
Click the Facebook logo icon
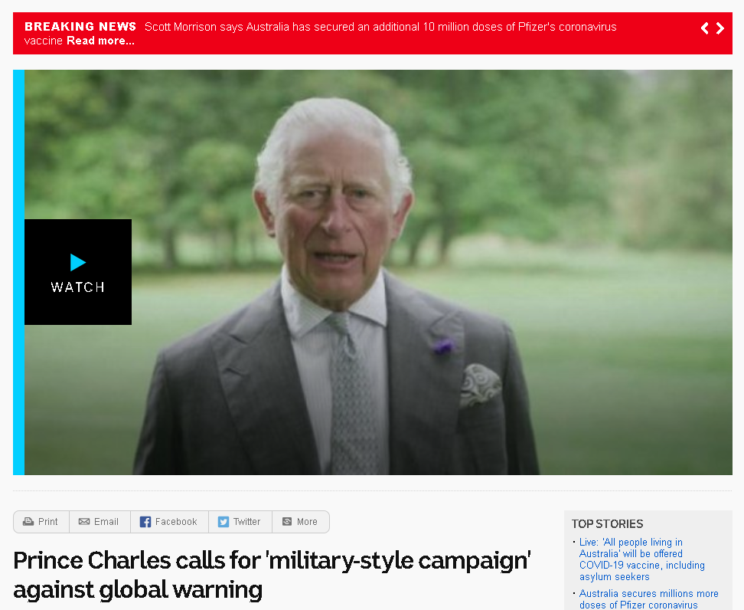pyautogui.click(x=145, y=522)
